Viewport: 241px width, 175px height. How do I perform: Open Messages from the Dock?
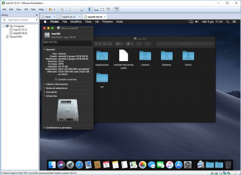tap(152, 165)
